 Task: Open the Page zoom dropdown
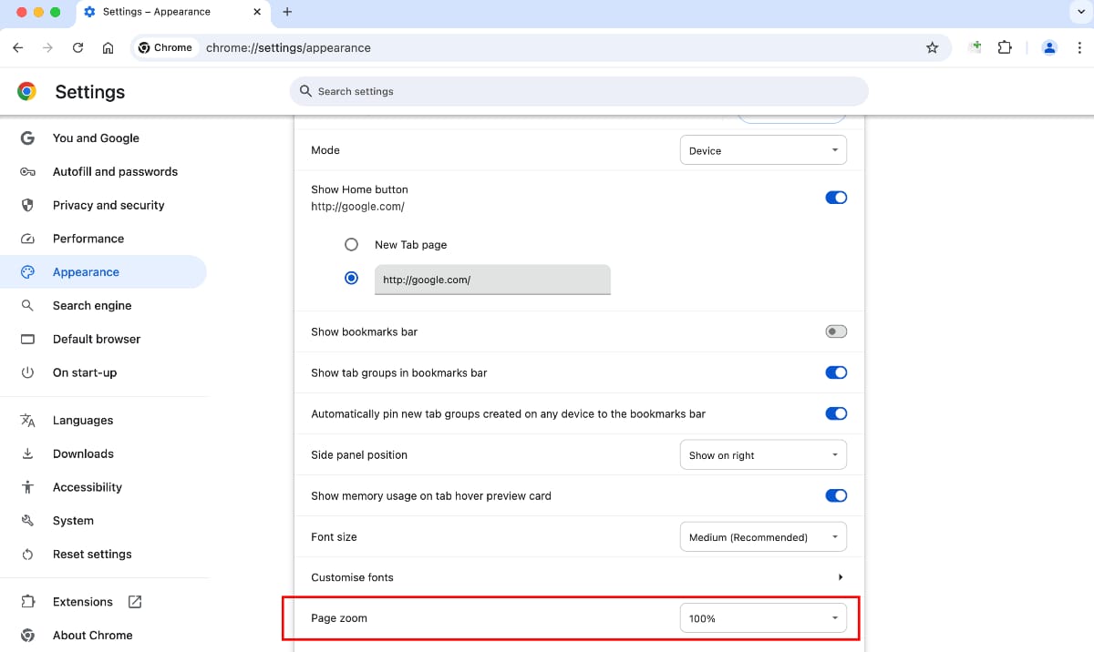point(763,617)
